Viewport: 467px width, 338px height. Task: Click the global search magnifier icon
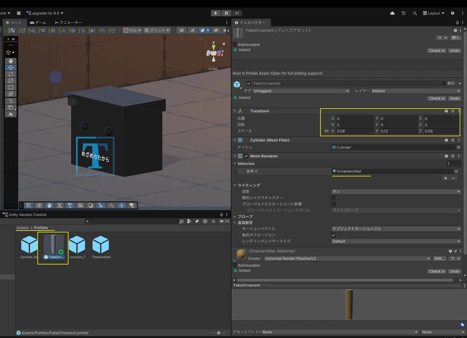415,13
